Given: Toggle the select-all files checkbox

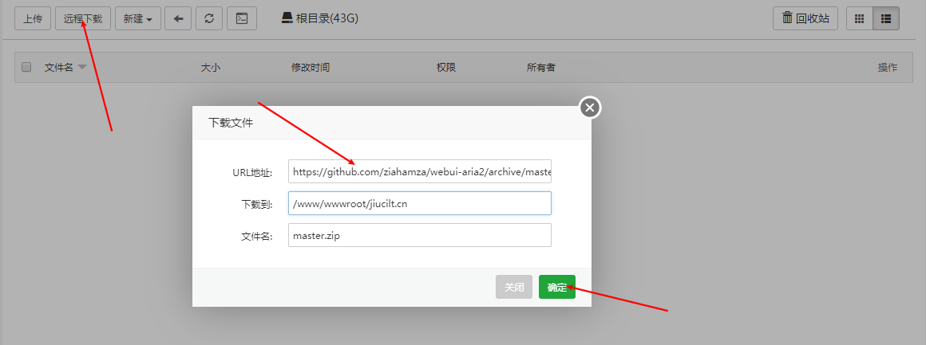Looking at the screenshot, I should click(x=26, y=67).
